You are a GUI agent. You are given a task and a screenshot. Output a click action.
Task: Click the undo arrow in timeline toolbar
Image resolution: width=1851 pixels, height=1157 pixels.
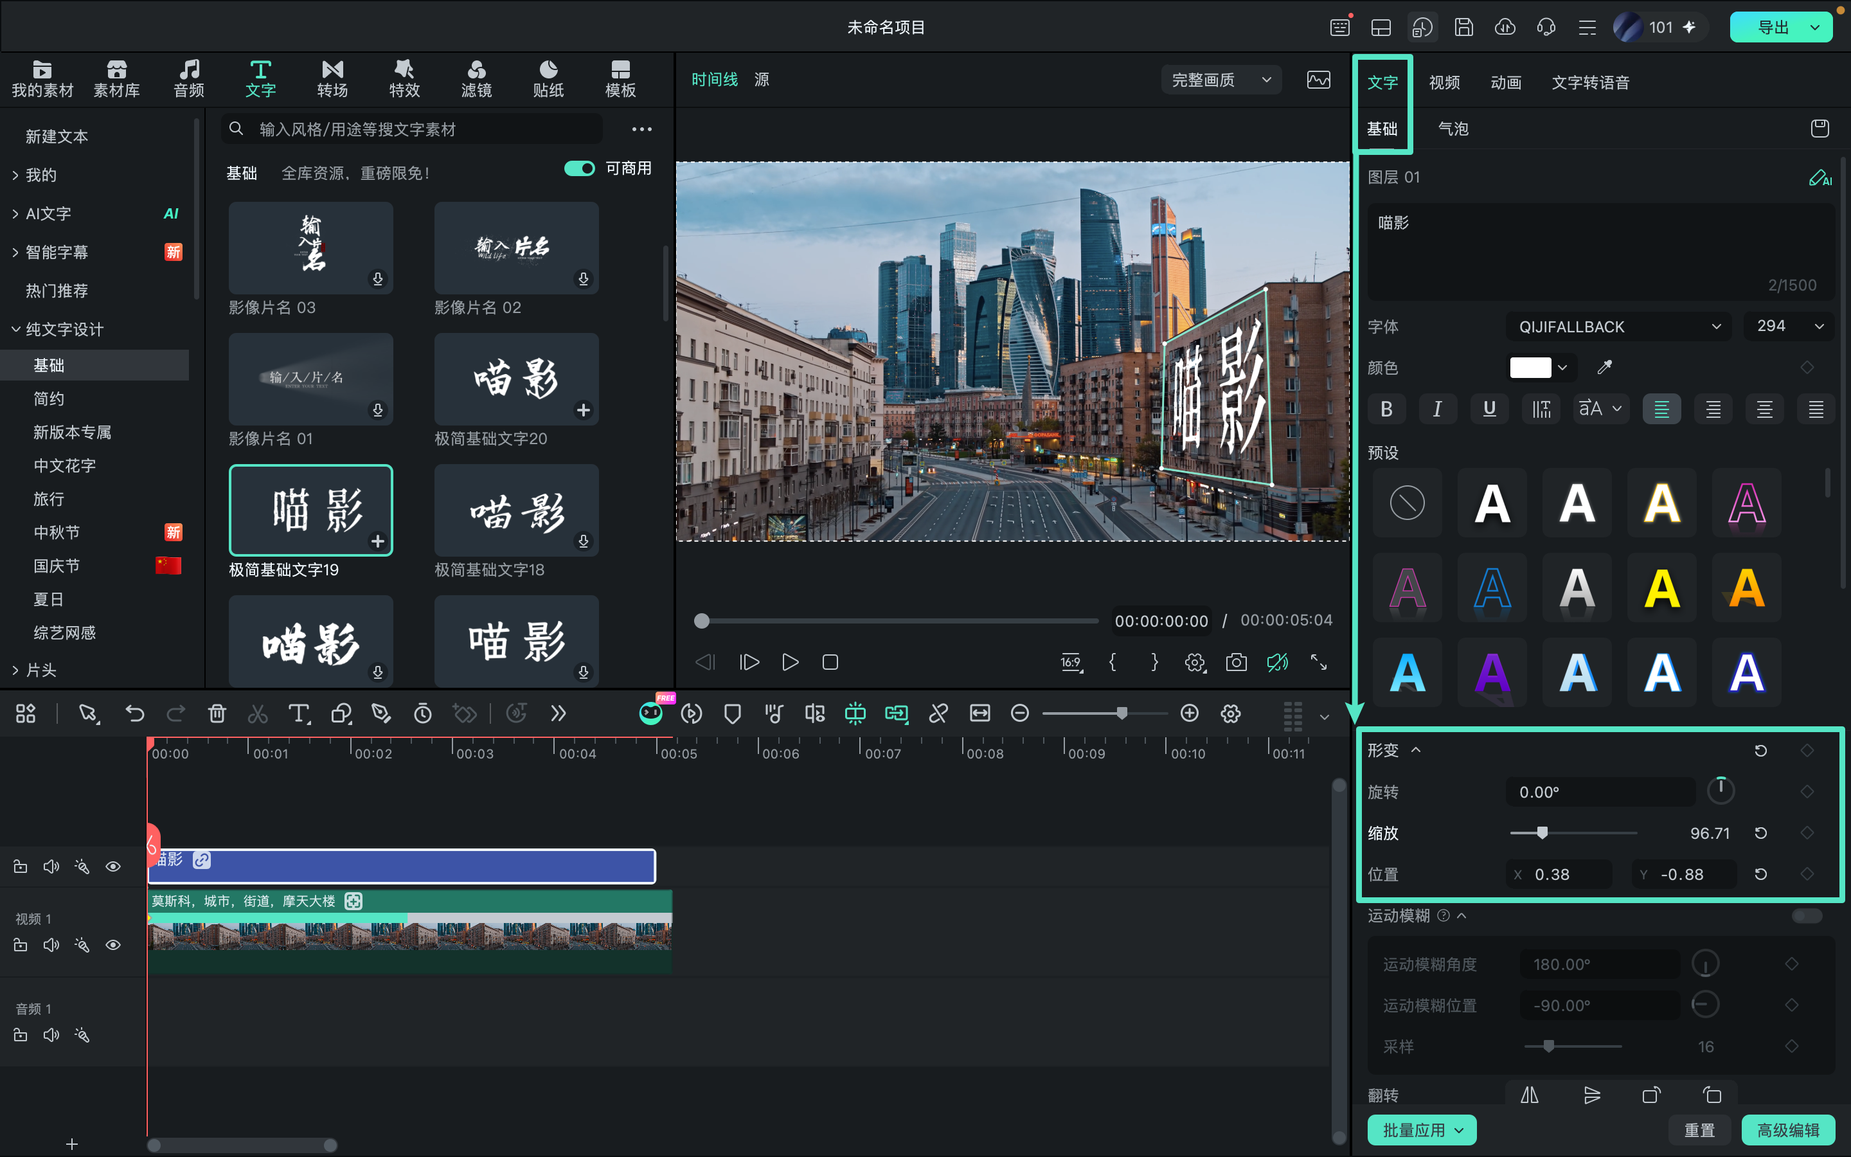coord(134,714)
